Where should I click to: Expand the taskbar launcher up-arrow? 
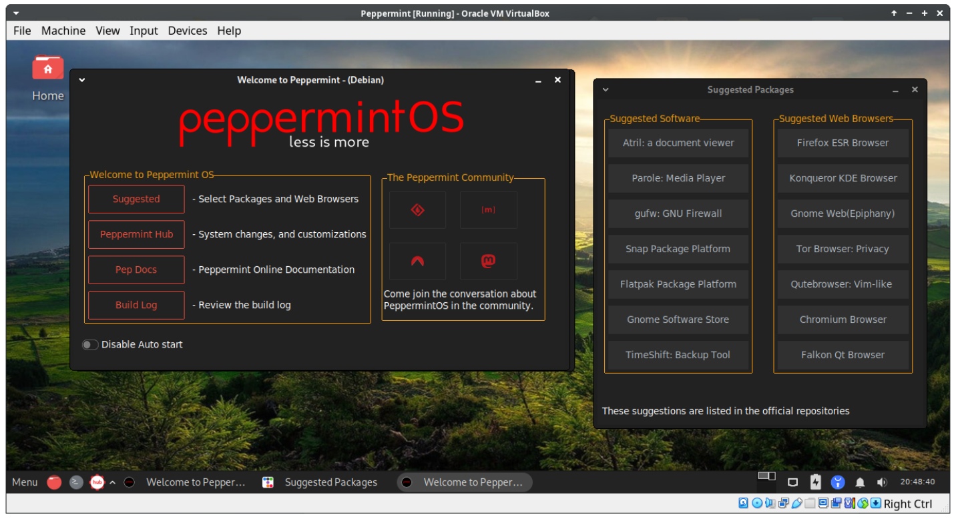click(x=112, y=482)
